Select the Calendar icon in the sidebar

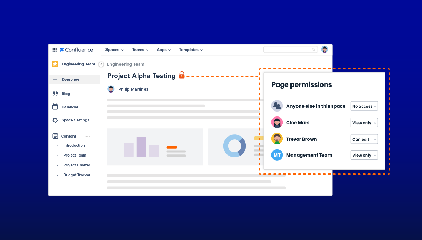click(55, 107)
